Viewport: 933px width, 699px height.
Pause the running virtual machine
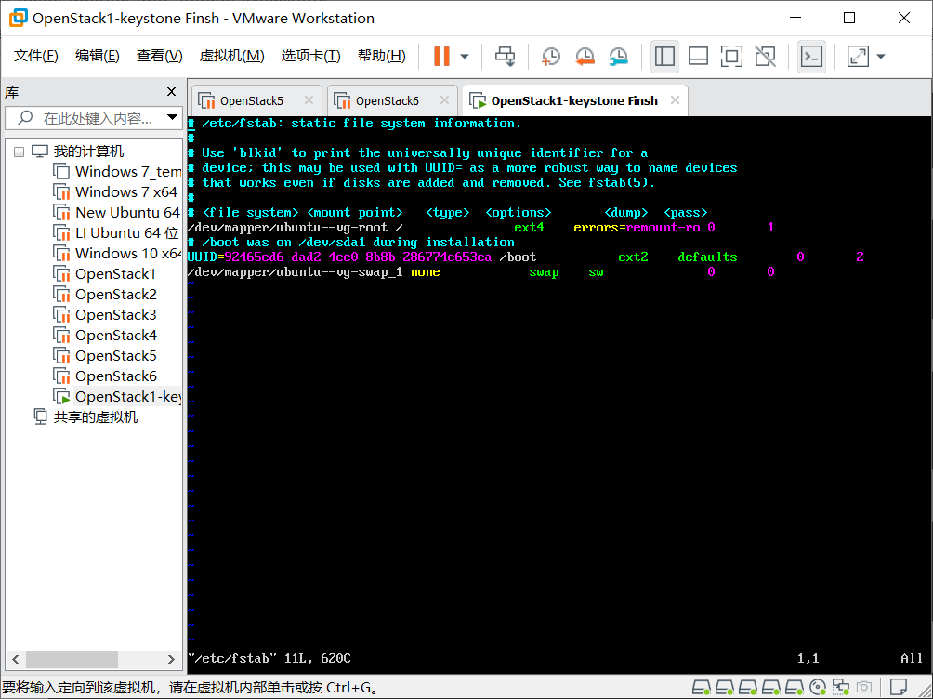tap(441, 57)
